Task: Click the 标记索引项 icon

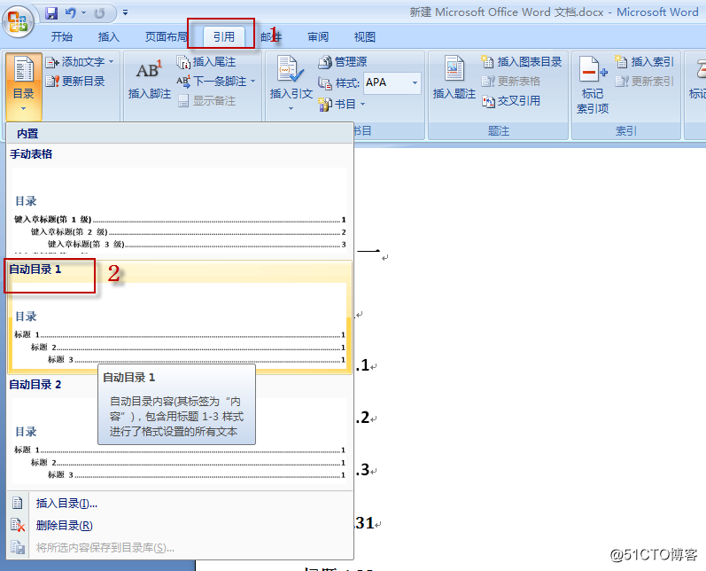Action: point(592,70)
